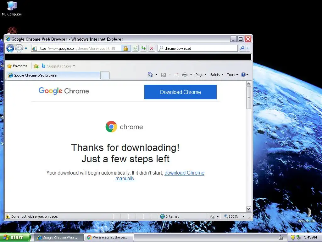Click the security shield tray icon

pyautogui.click(x=293, y=237)
